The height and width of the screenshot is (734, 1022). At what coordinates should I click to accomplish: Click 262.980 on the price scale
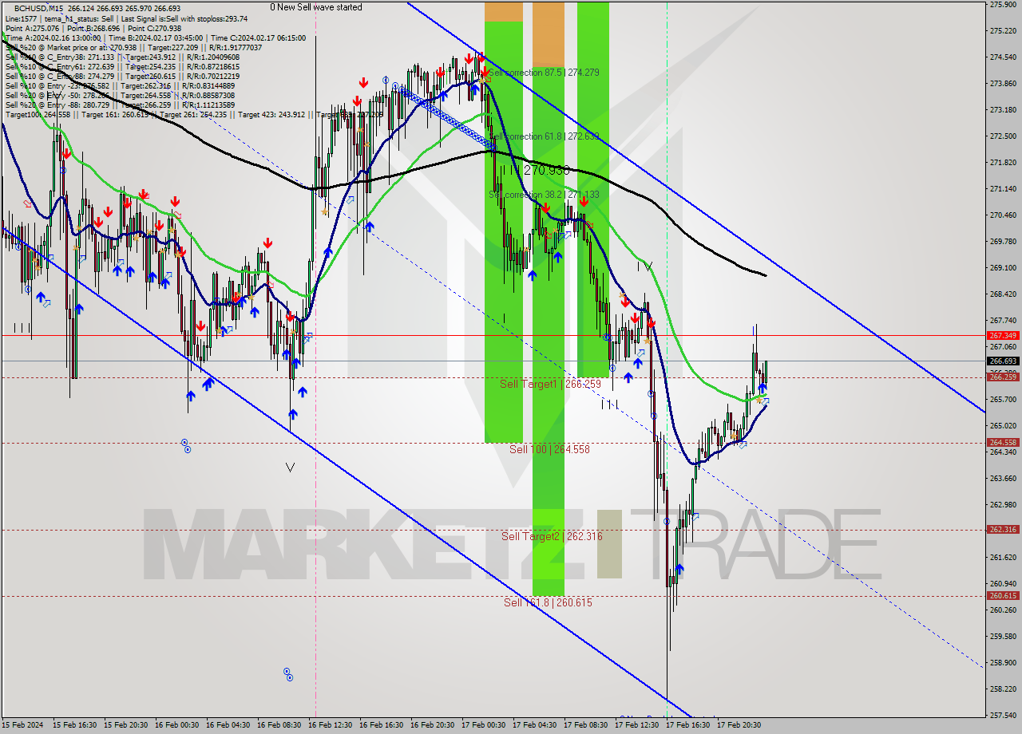tap(1003, 505)
